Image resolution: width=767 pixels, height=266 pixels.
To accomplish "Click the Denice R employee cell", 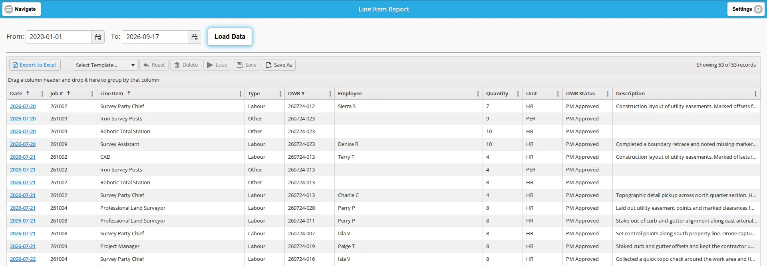I will point(408,144).
